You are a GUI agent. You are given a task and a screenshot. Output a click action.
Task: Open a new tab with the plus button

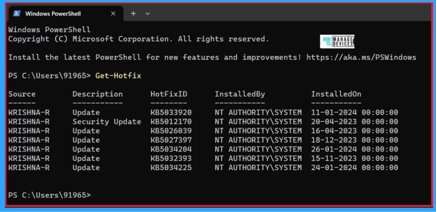pyautogui.click(x=133, y=13)
